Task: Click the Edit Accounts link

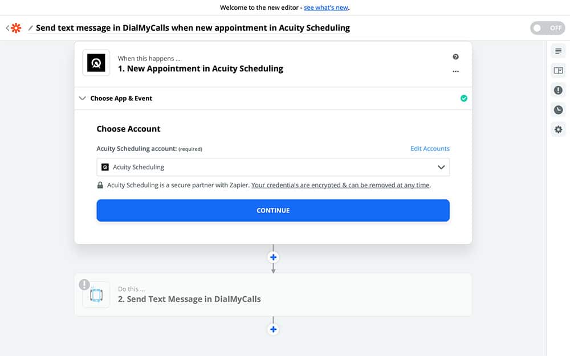Action: tap(430, 149)
